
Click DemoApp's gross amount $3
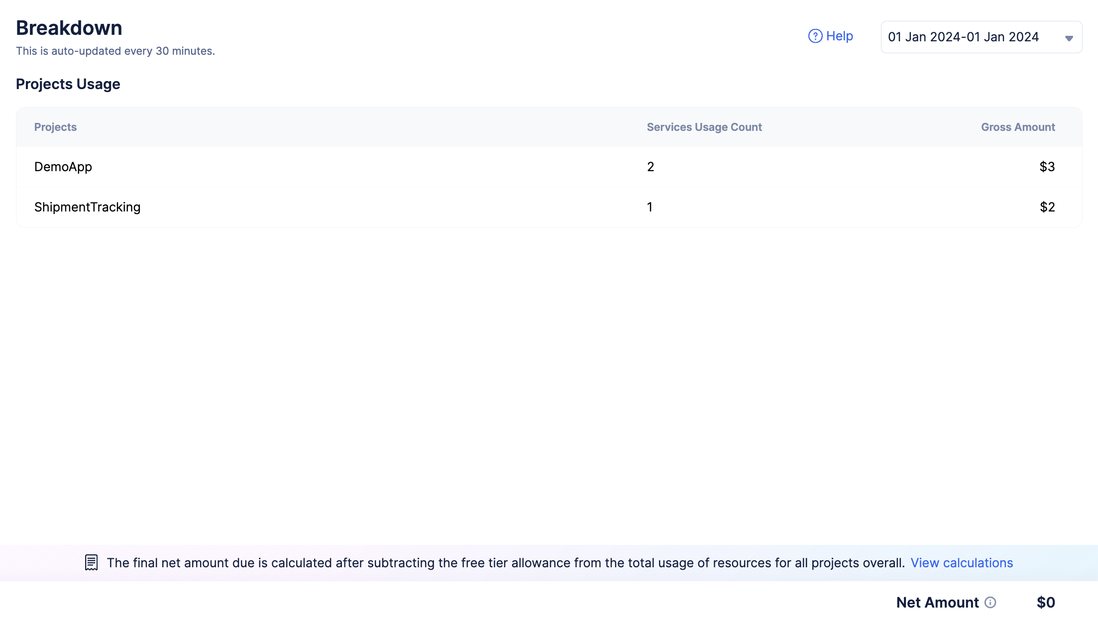pos(1047,167)
